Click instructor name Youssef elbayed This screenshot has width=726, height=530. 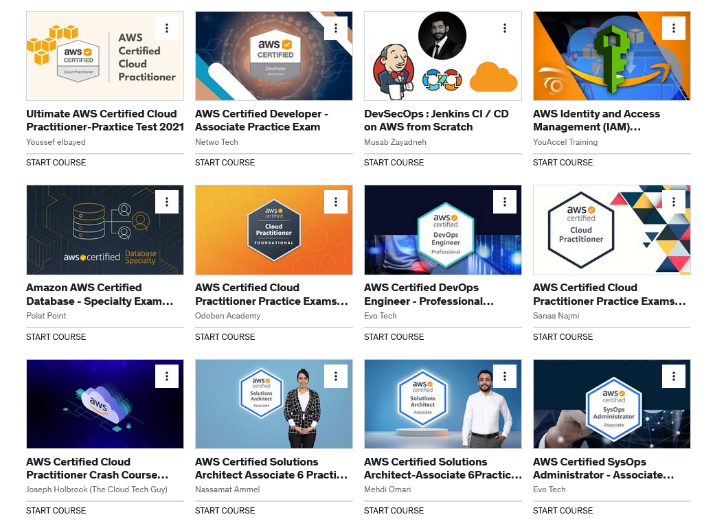pos(56,142)
